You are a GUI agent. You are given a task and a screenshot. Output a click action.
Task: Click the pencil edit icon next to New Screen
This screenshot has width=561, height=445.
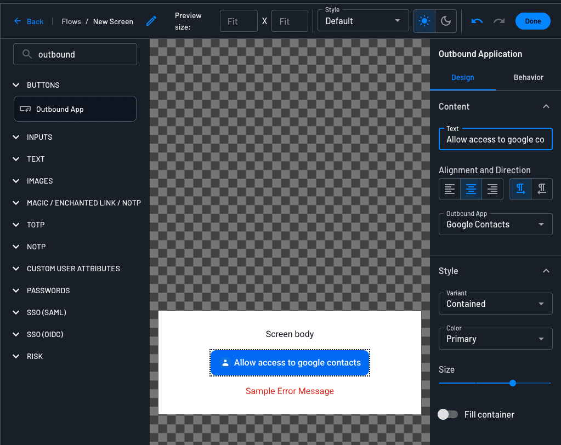pyautogui.click(x=151, y=21)
